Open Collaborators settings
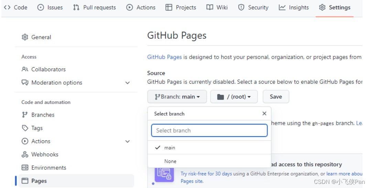Image resolution: width=370 pixels, height=188 pixels. point(44,69)
